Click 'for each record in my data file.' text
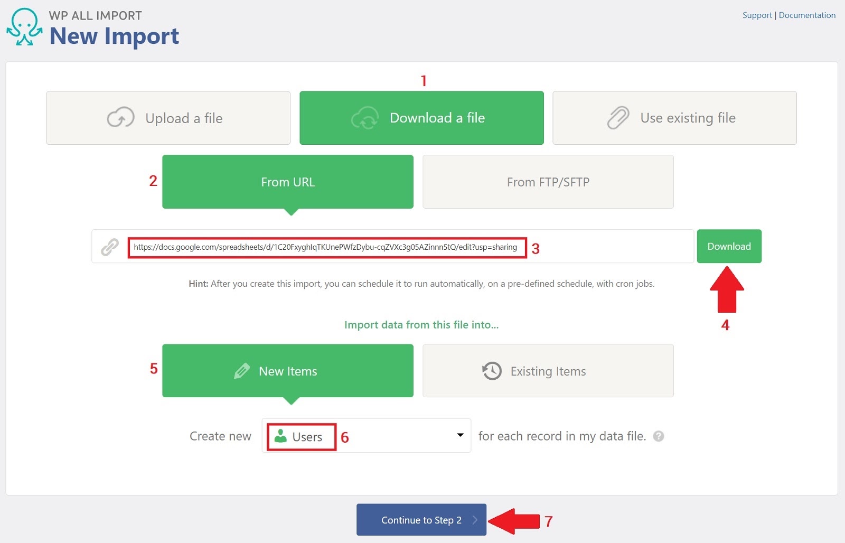 [562, 436]
